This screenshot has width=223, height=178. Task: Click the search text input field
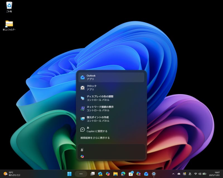pyautogui.click(x=111, y=150)
